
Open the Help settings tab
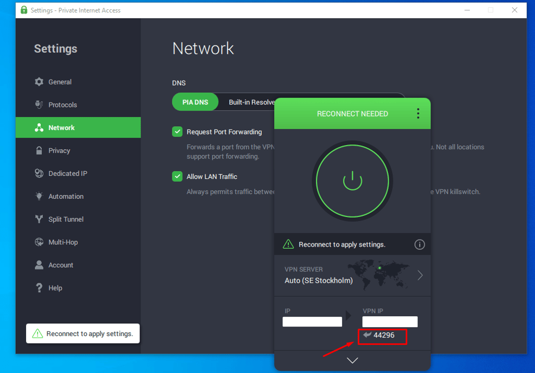click(x=78, y=288)
